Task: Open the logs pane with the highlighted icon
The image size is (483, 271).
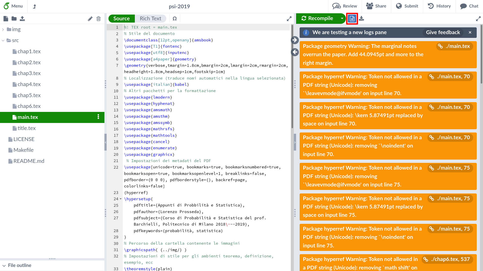Action: tap(352, 19)
